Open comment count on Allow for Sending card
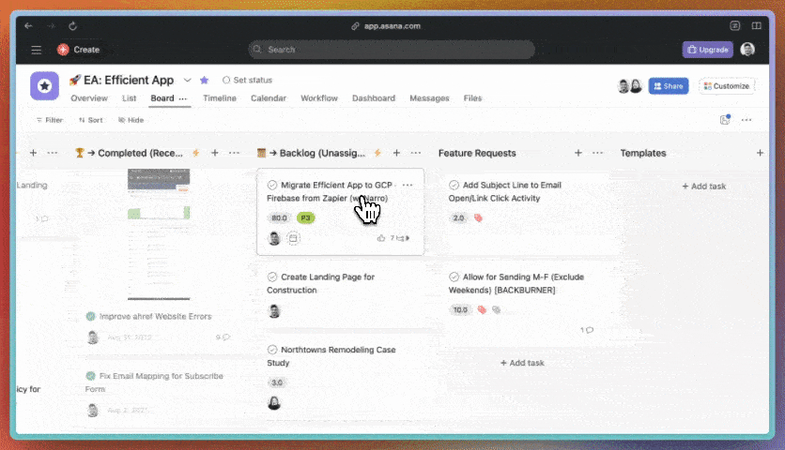The image size is (785, 450). (x=587, y=330)
